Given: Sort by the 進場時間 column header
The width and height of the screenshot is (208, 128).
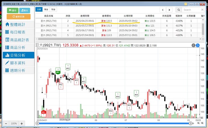Looking at the screenshot, I should pos(85,16).
